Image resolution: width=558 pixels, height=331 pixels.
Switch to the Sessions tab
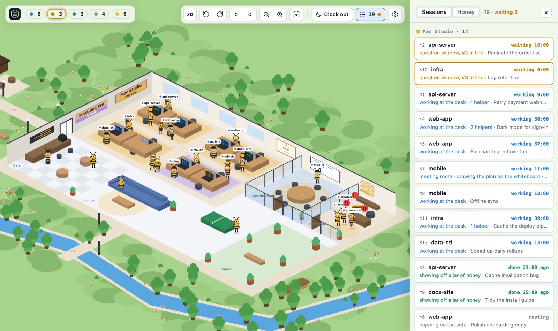(434, 12)
